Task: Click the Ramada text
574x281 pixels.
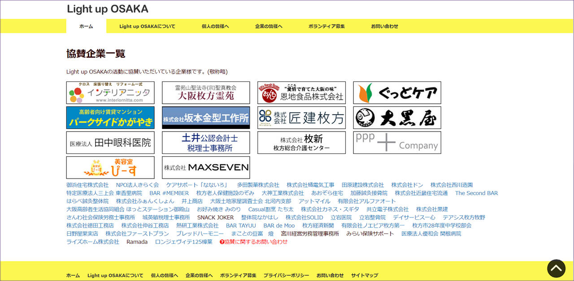Action: [137, 242]
